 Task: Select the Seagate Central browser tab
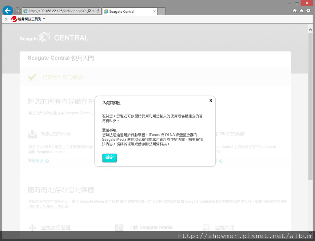pyautogui.click(x=130, y=11)
